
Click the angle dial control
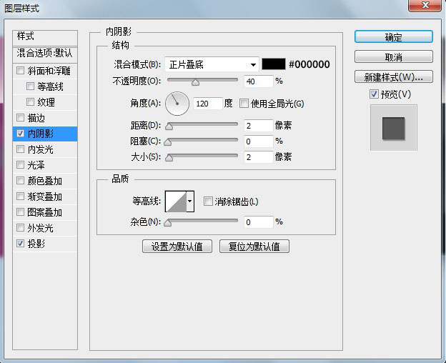[x=177, y=104]
